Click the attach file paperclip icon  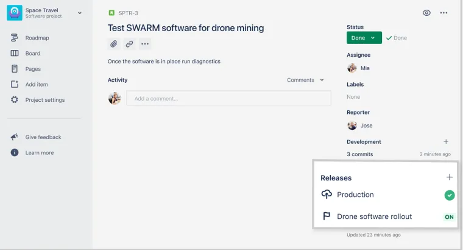click(x=114, y=44)
